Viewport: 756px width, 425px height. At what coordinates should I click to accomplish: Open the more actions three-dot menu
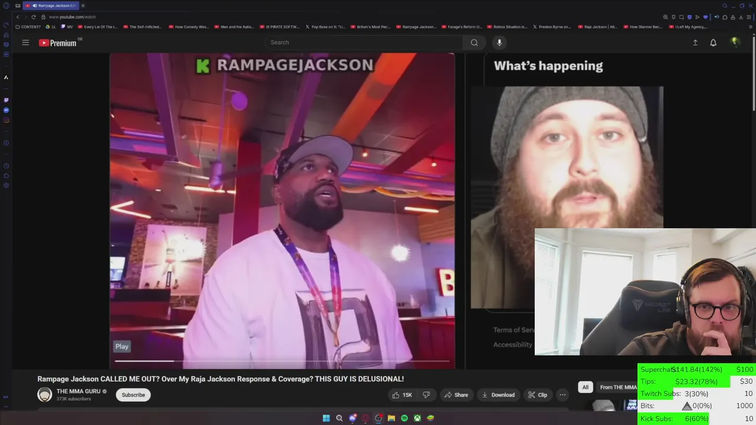563,395
